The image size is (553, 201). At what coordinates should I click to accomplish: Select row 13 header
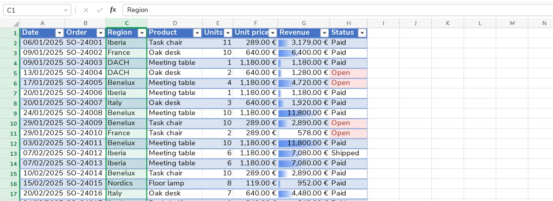[x=10, y=154]
